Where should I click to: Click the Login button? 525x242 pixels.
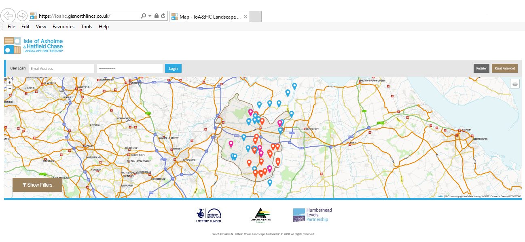point(173,68)
